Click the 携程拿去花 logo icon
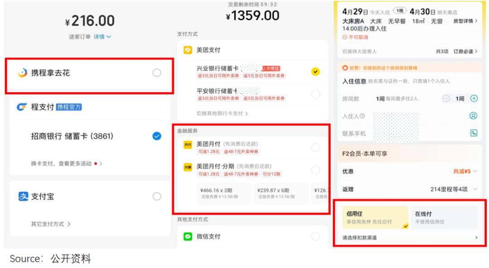This screenshot has width=489, height=268. coord(22,73)
